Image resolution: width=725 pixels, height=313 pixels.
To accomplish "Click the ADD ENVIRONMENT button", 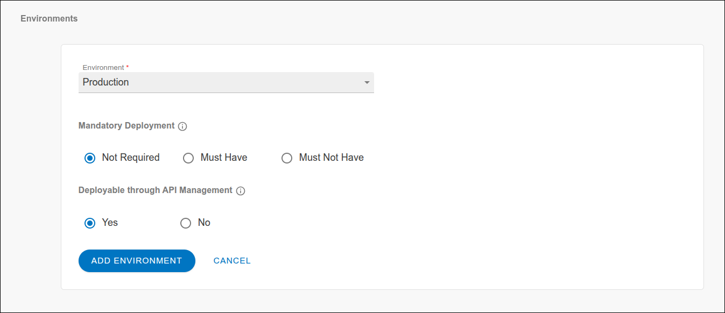I will [x=137, y=260].
